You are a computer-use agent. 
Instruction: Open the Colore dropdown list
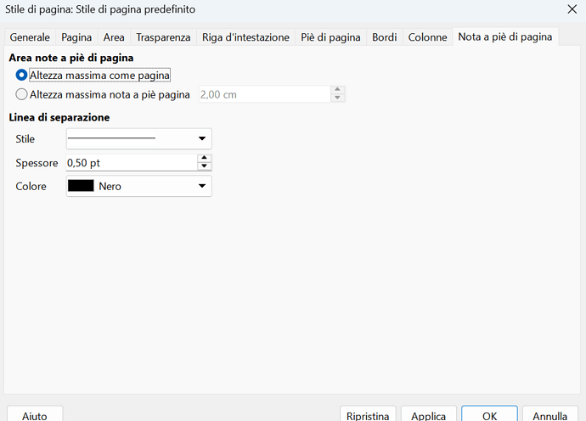click(x=139, y=186)
